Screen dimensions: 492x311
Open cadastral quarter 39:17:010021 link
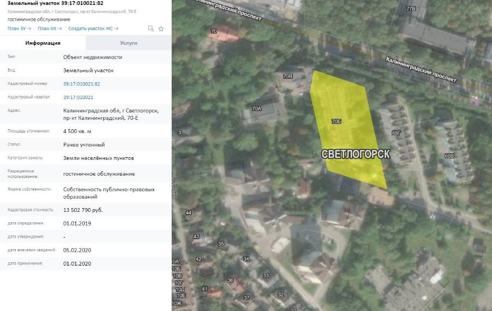[78, 97]
